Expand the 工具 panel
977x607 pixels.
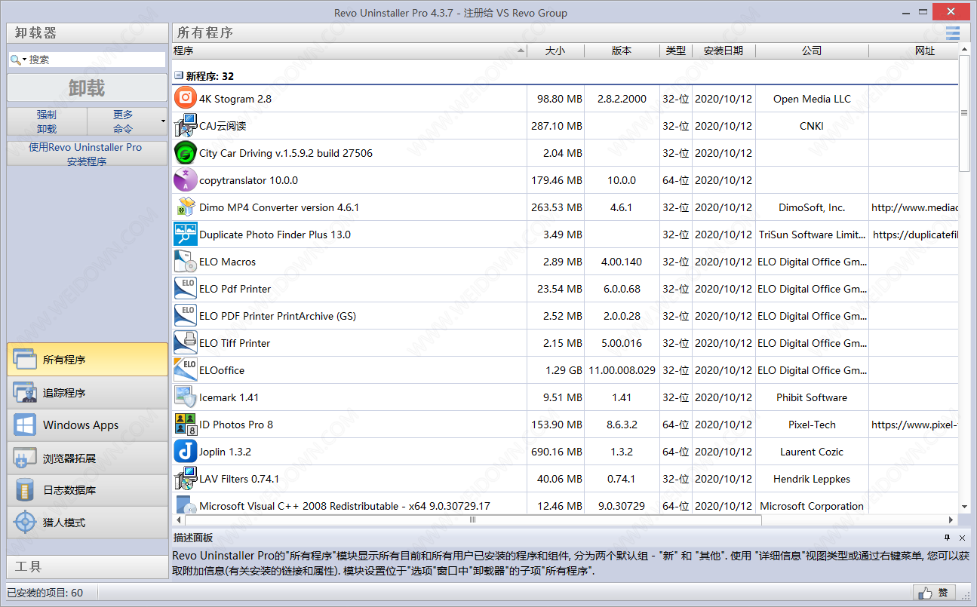click(88, 566)
